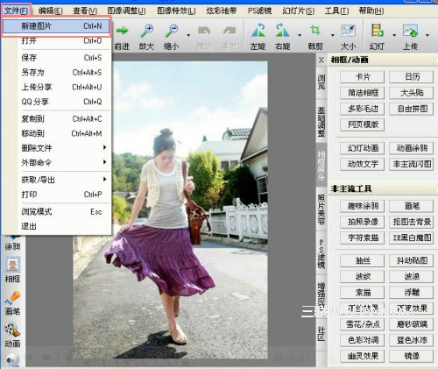Click the 缩小 zoom-out magnifier icon

coord(172,31)
